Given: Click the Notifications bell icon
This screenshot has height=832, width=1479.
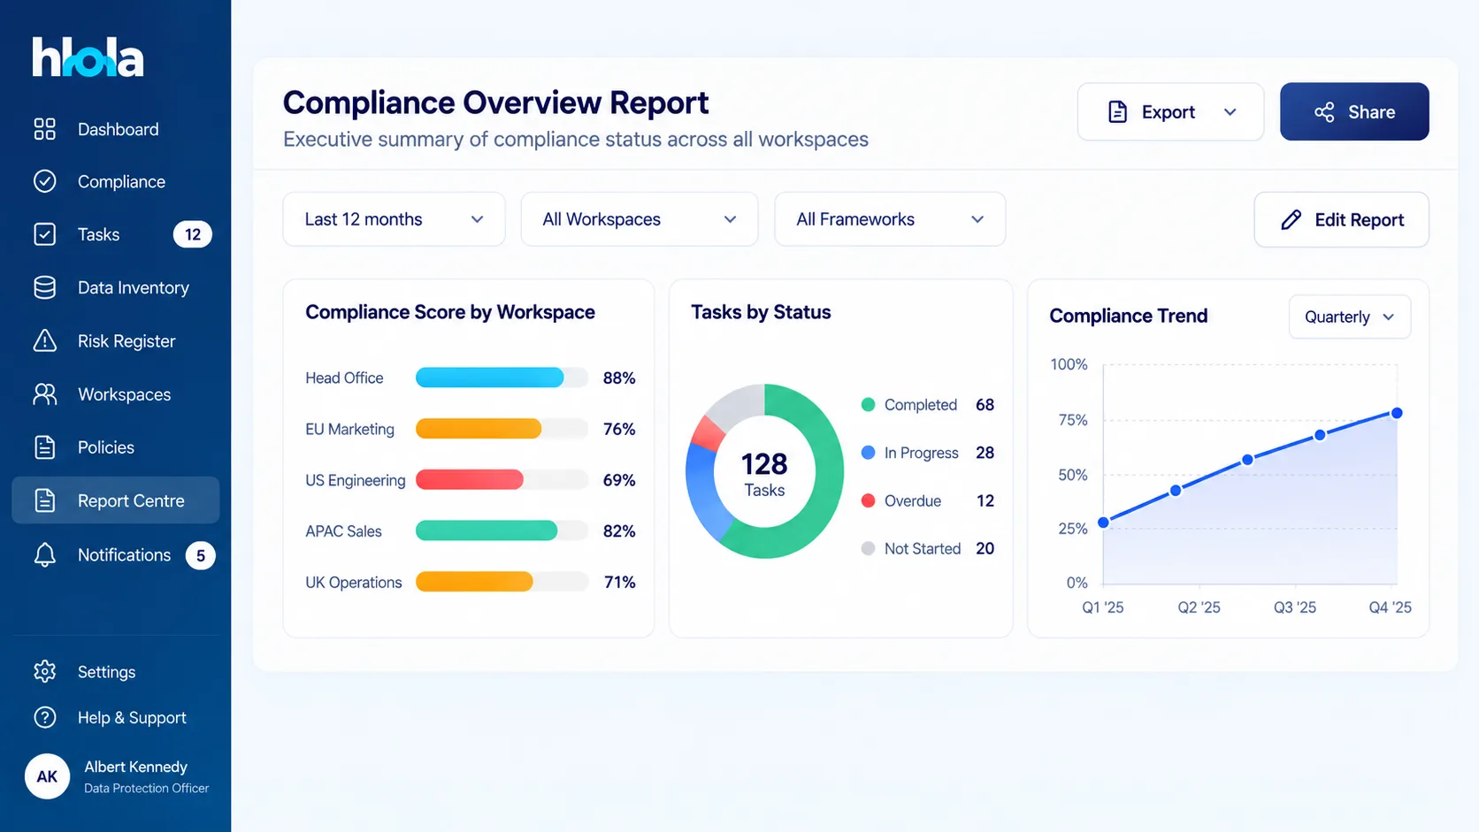Looking at the screenshot, I should [44, 555].
